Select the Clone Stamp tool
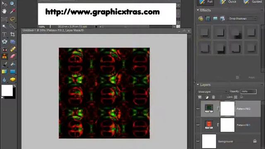Screen dimensions: 265x149 coord(5,57)
